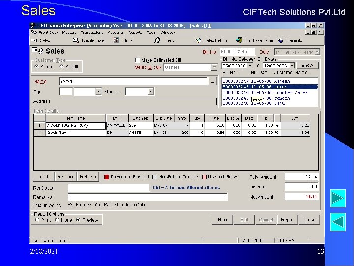Click the Show button
Screen dimensions: 354x266
[307, 66]
